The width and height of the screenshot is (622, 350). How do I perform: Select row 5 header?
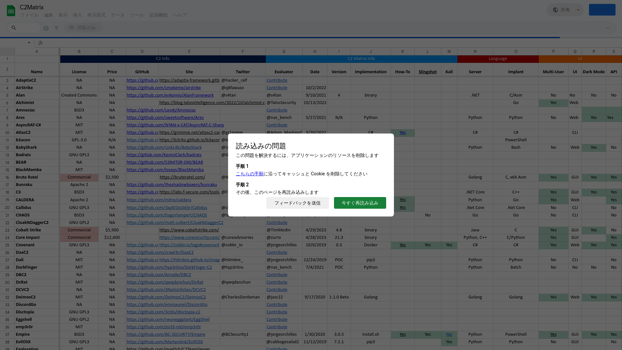coord(7,95)
